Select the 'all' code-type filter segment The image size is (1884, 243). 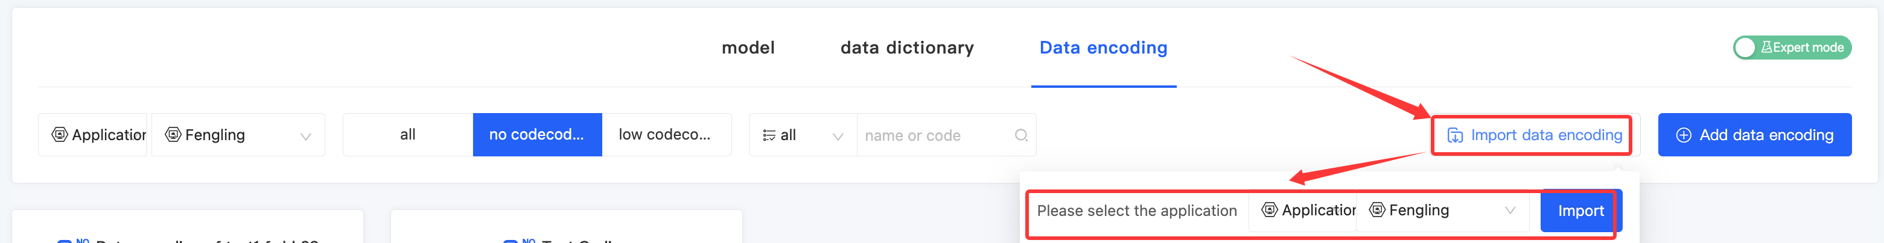point(407,135)
